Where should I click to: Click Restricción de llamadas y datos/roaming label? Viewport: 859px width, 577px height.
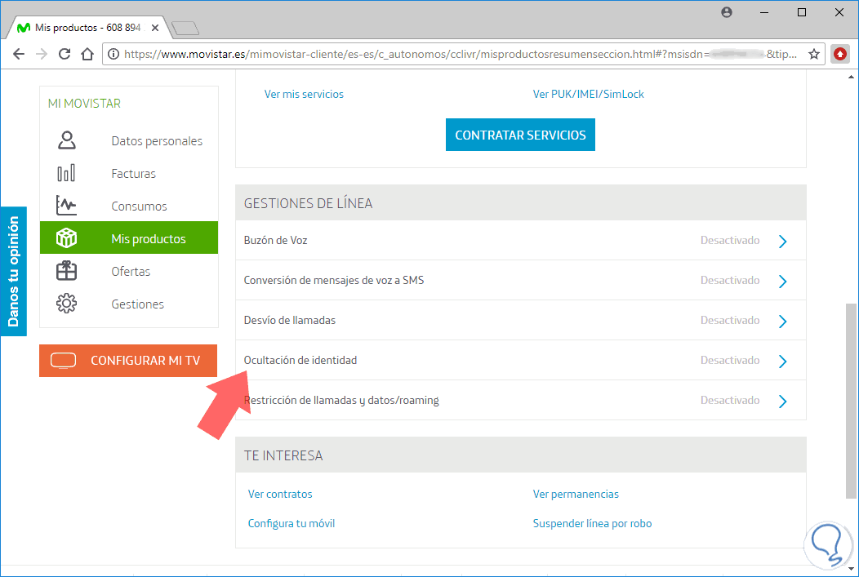tap(341, 400)
